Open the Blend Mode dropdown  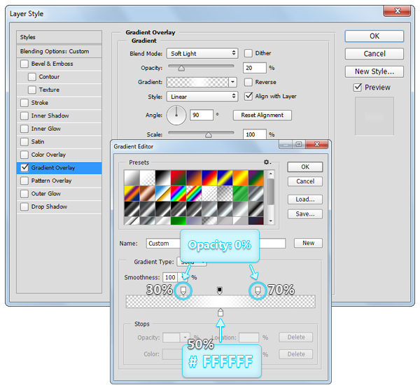point(202,53)
